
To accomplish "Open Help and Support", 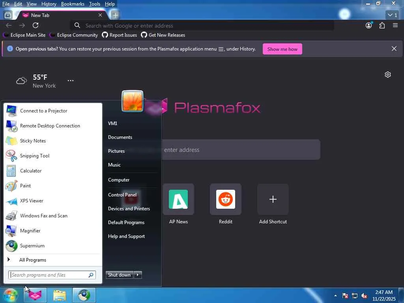I will click(126, 237).
